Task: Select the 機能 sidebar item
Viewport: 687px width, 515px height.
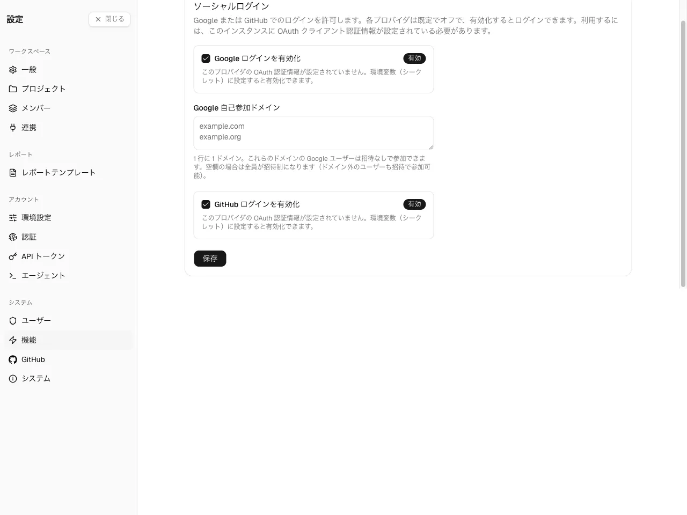Action: point(68,340)
